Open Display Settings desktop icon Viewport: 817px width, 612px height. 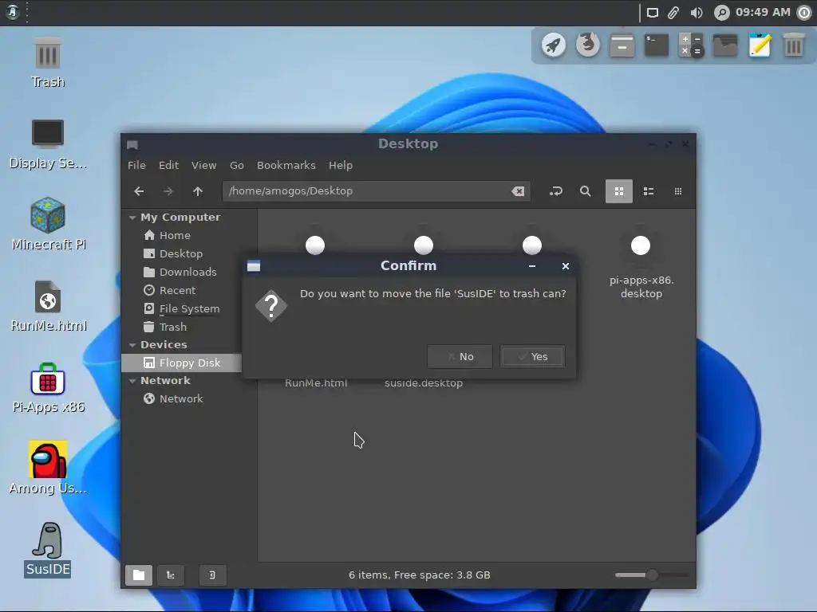pyautogui.click(x=48, y=143)
